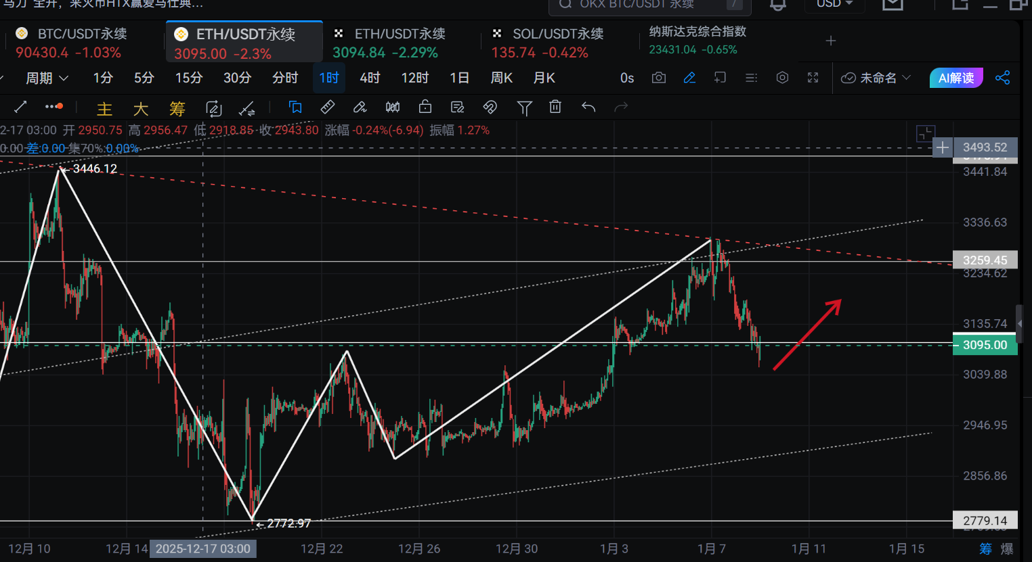Select the 4时 timeframe
Image resolution: width=1032 pixels, height=562 pixels.
pos(370,78)
